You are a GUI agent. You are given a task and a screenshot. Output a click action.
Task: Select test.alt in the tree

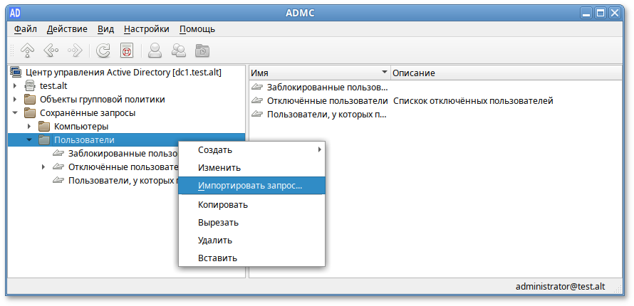(x=53, y=85)
